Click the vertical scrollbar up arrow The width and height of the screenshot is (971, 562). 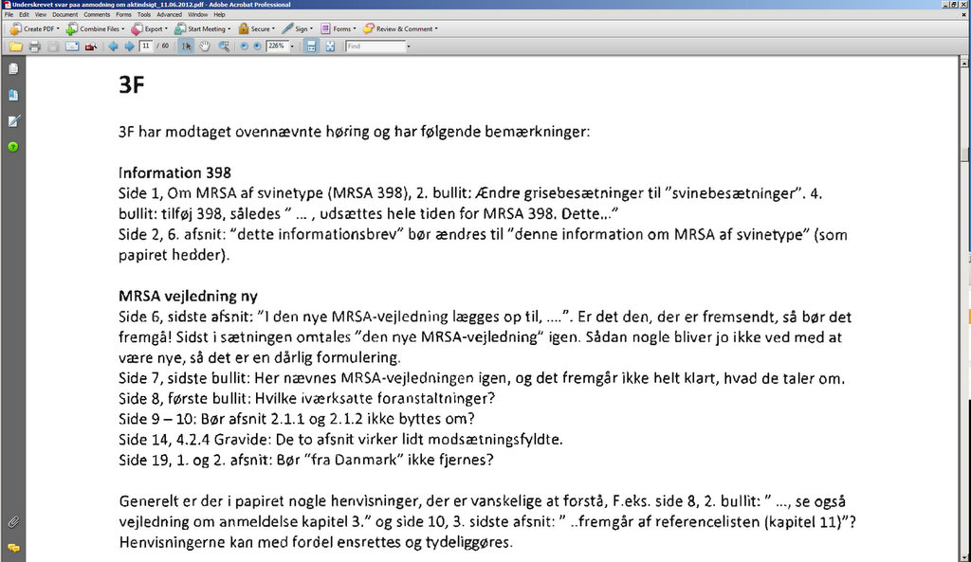point(964,63)
